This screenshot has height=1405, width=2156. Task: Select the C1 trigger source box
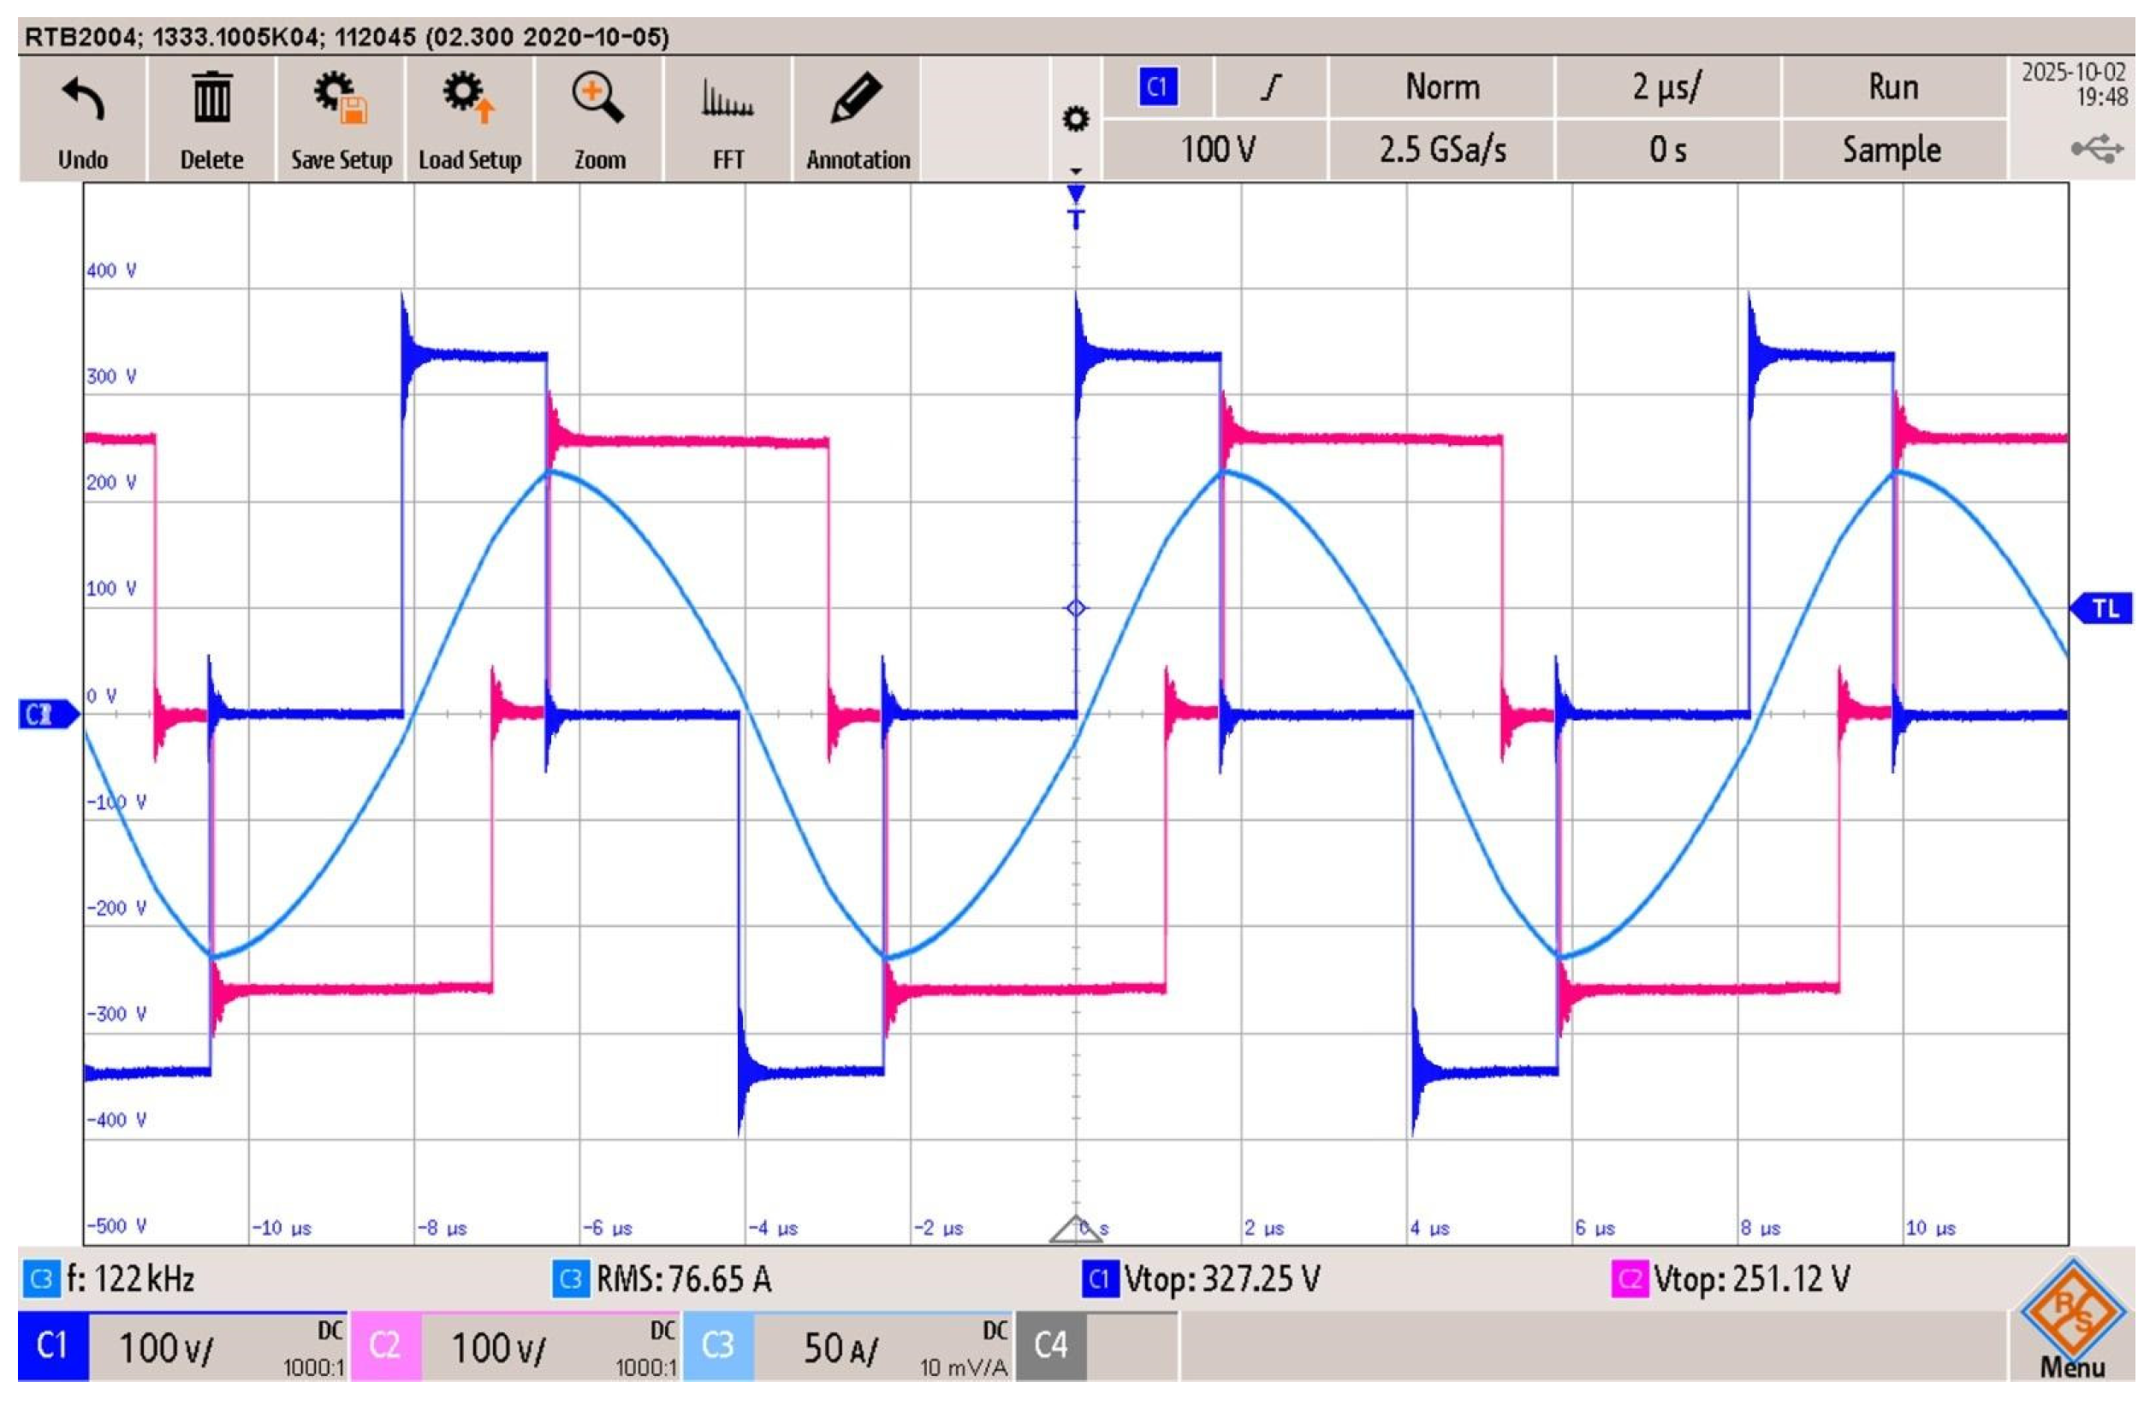(1157, 88)
